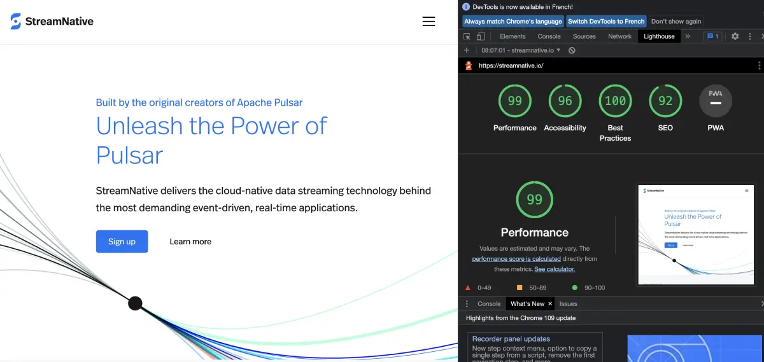Select the inspect element picker icon
The width and height of the screenshot is (764, 362).
tap(467, 36)
